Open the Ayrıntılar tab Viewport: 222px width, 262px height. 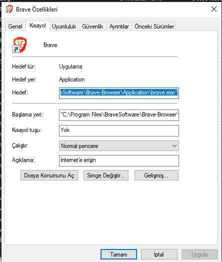coord(119,26)
